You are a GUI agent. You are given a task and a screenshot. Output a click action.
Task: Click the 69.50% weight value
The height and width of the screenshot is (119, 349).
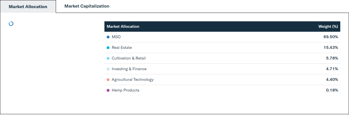click(331, 37)
